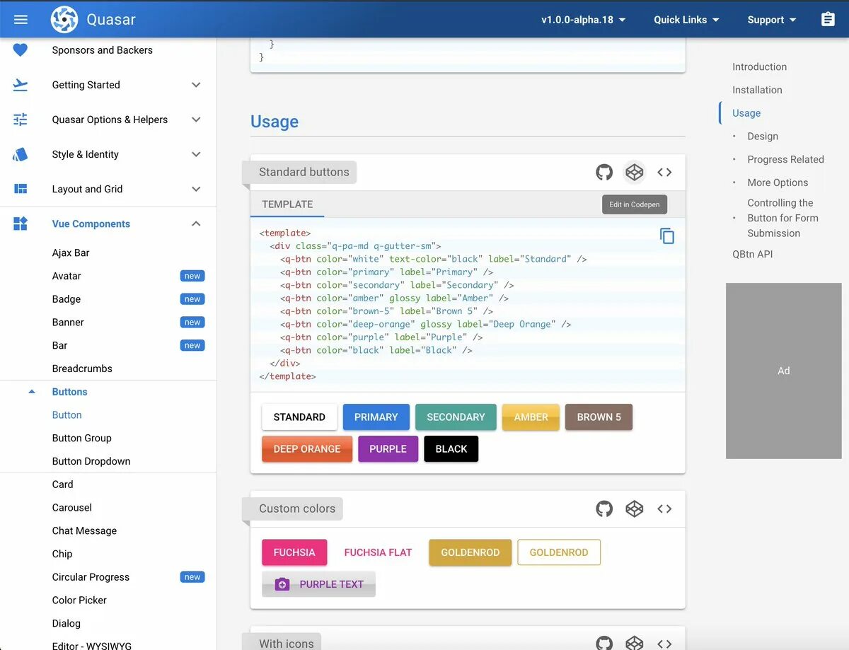The width and height of the screenshot is (849, 650).
Task: Click the outlined GOLDENROD button
Action: click(x=559, y=552)
